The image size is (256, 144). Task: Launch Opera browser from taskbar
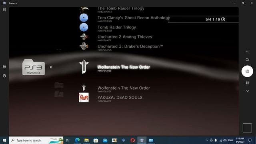132,140
